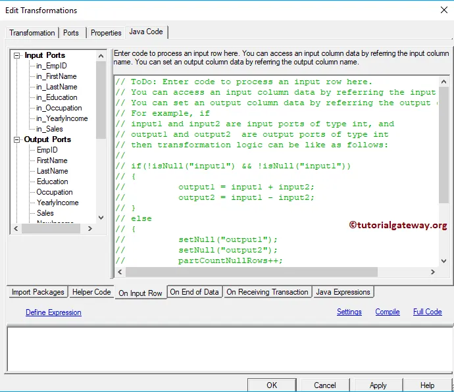Select the Education output port
This screenshot has width=454, height=392.
tap(52, 182)
